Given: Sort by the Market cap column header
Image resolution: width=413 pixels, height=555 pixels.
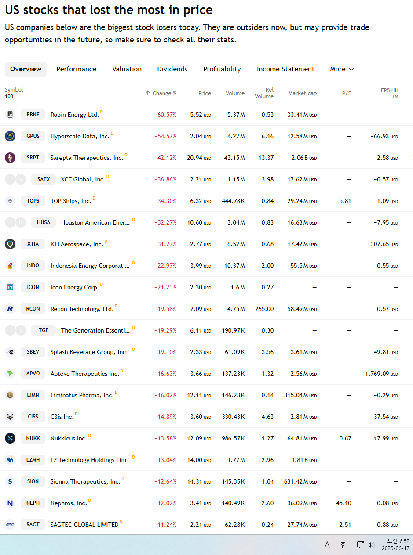Looking at the screenshot, I should [303, 93].
